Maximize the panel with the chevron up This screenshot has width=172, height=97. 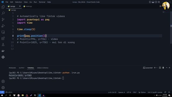[x=167, y=68]
